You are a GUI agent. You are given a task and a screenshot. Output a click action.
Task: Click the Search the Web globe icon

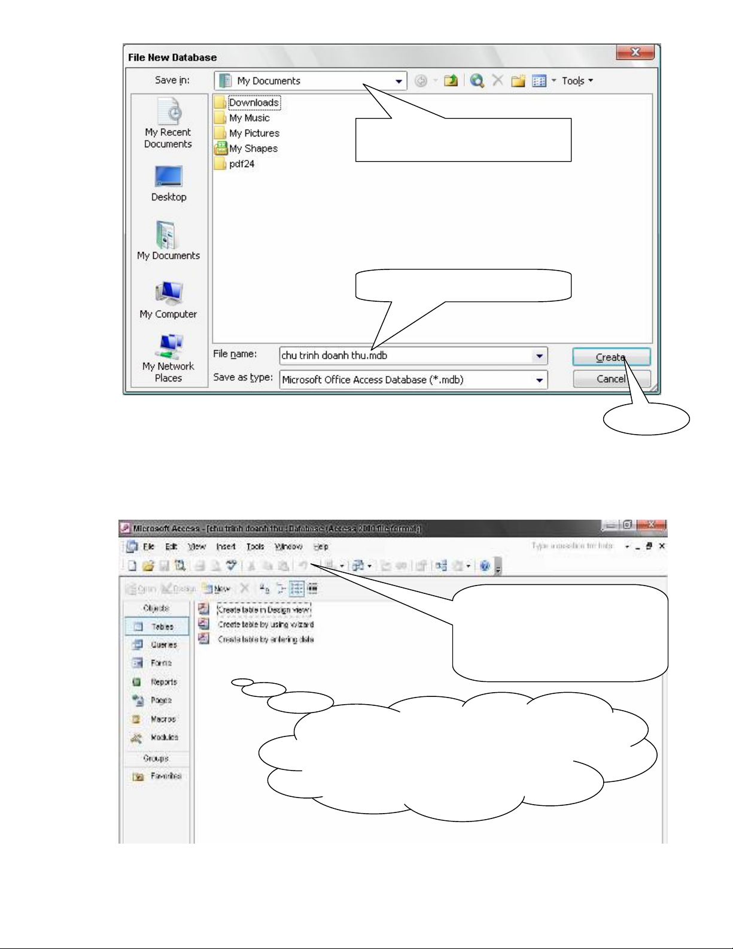pos(476,81)
